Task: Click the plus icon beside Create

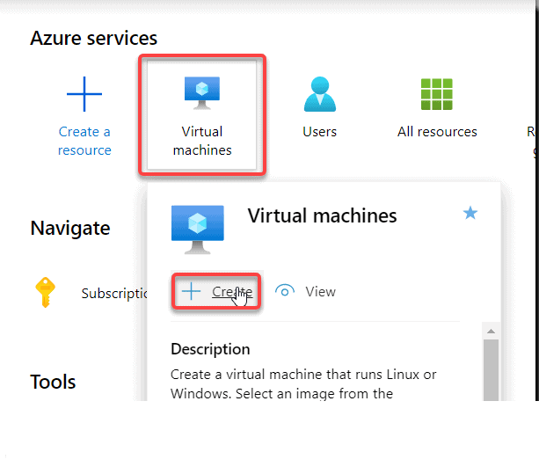Action: click(x=191, y=291)
